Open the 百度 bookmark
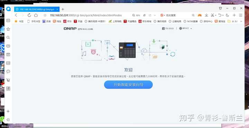The width and height of the screenshot is (249, 128). click(x=46, y=22)
